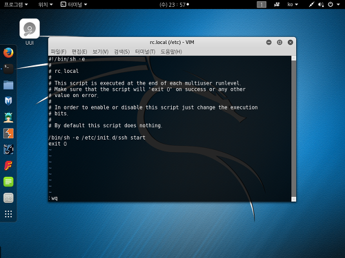
Task: Click the ':wq' command line
Action: pos(53,198)
